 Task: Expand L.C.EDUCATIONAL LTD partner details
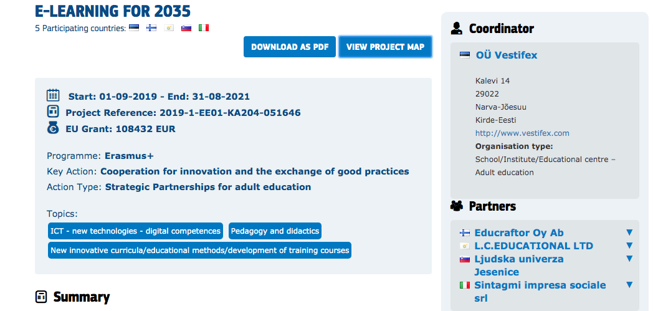[x=629, y=246]
